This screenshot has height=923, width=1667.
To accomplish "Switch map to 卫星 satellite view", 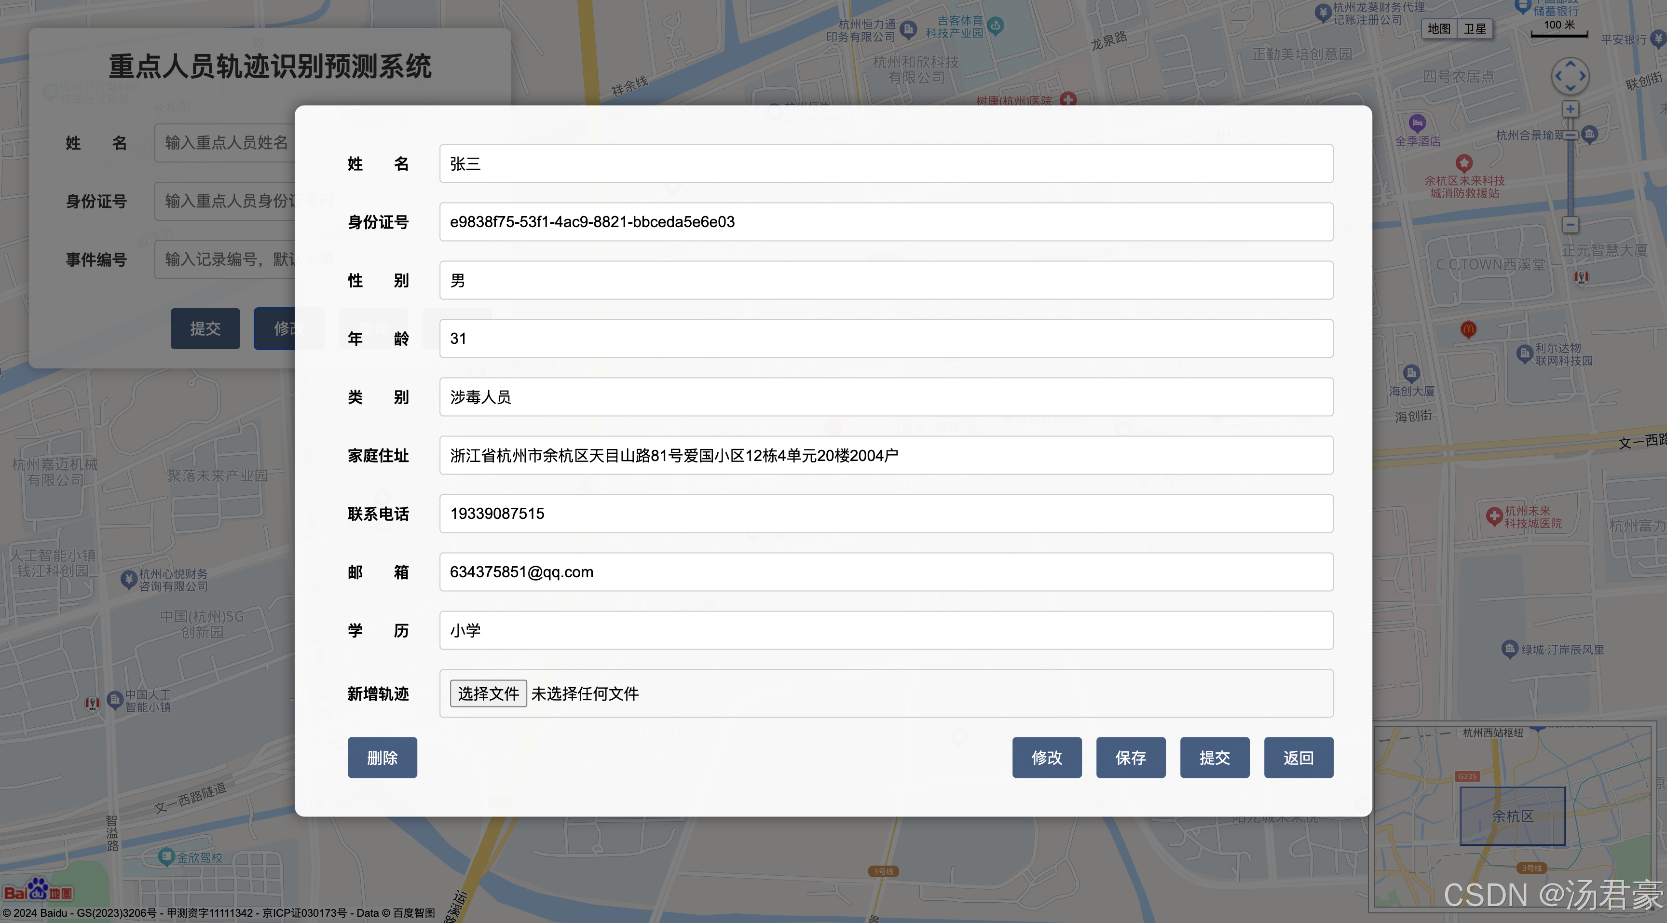I will [1475, 28].
